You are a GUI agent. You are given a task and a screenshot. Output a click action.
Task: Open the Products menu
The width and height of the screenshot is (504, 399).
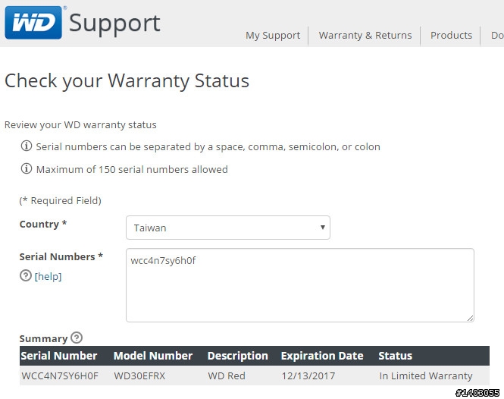(x=451, y=35)
